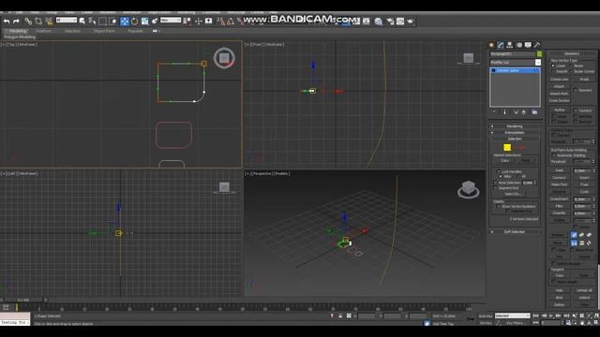
Task: Activate the Select and Rotate tool
Action: (x=134, y=22)
